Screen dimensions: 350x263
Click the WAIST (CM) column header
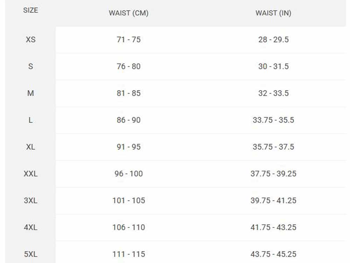128,13
